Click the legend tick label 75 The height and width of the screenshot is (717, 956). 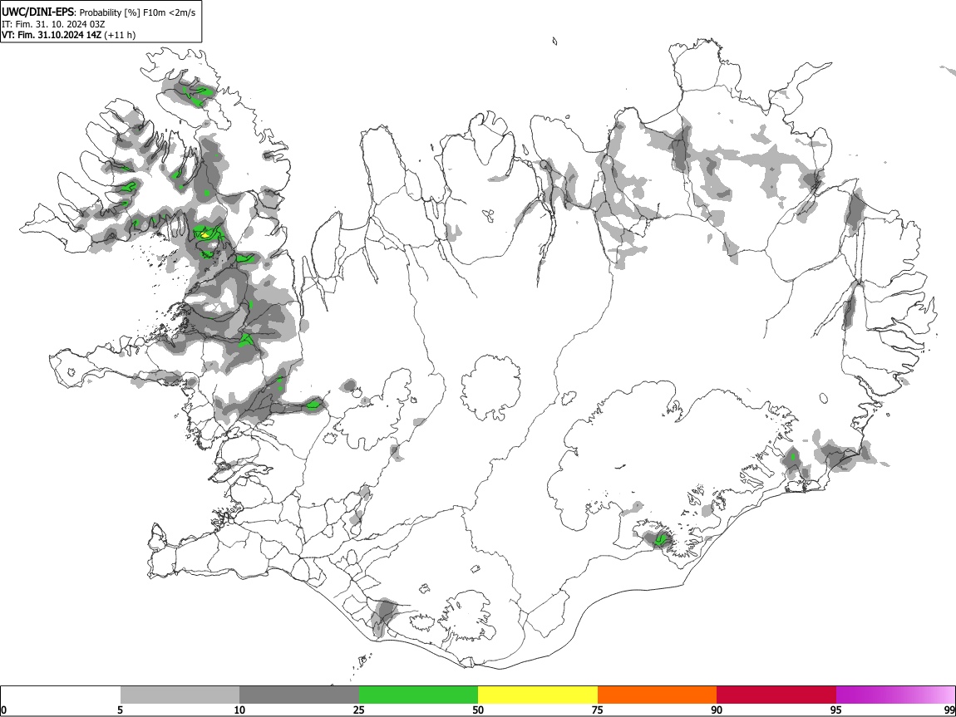[598, 710]
